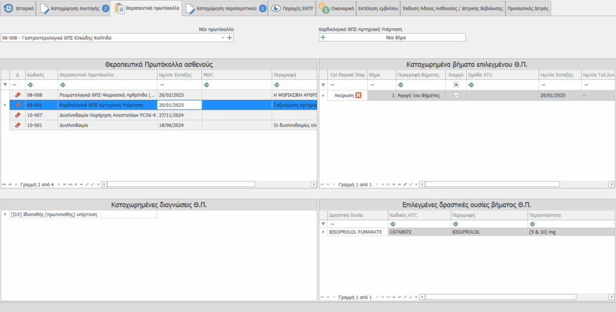Viewport: 616px width, 312px height.
Task: Click the Ημ/νία Ένταξης cell showing 20/01/2025
Action: pos(179,105)
